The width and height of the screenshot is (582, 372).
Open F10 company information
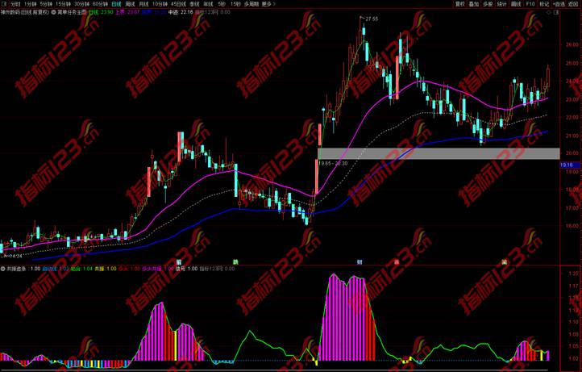pos(530,4)
